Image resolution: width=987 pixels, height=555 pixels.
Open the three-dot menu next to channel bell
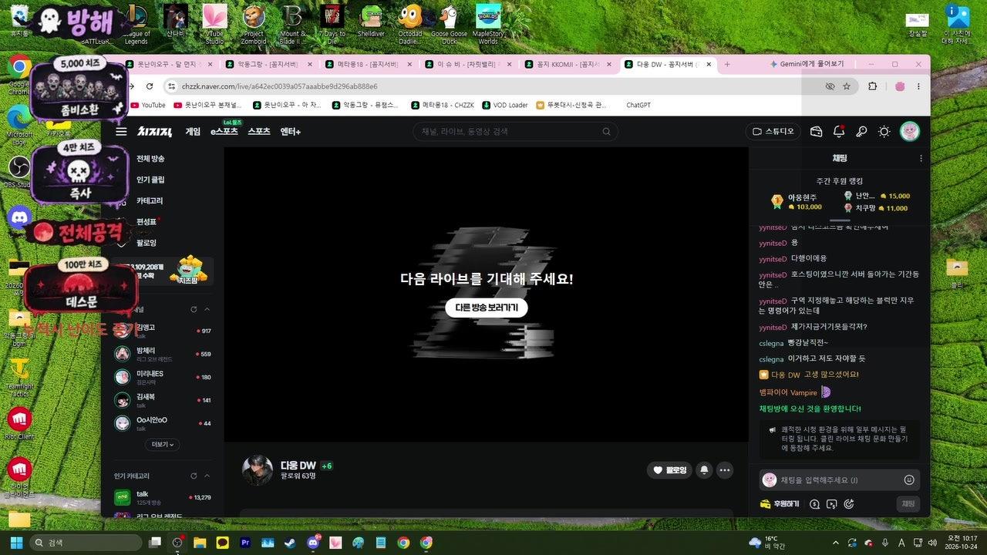[724, 469]
